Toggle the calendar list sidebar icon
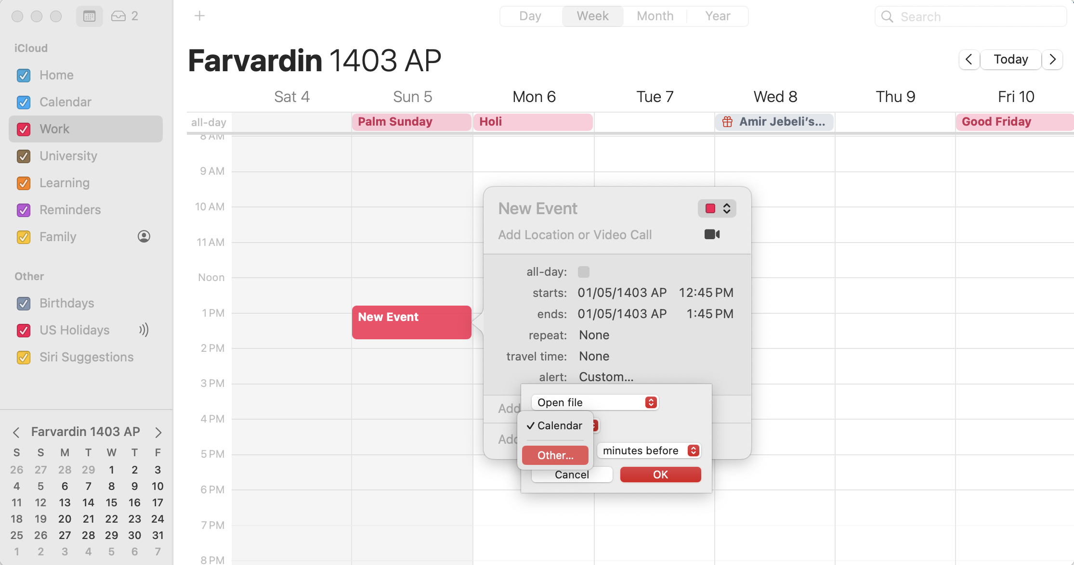Screen dimensions: 1074x565 click(90, 16)
